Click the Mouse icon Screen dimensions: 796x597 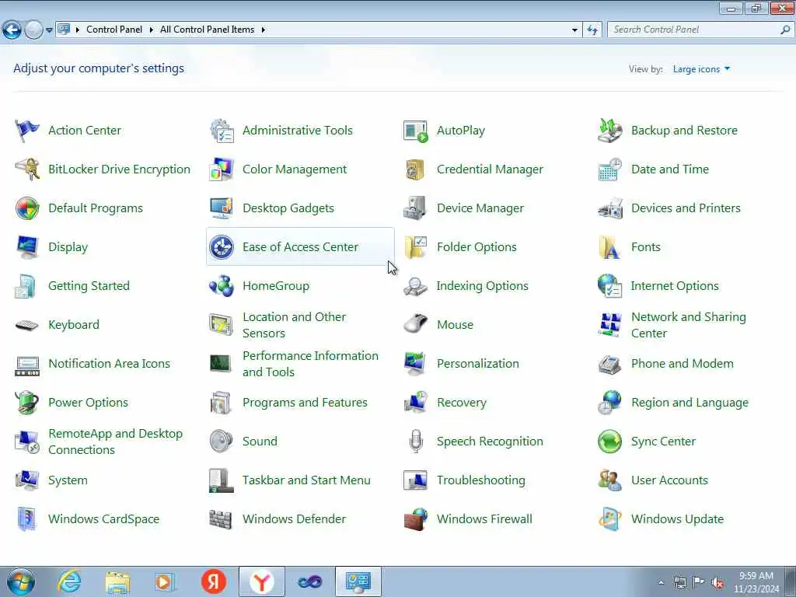(415, 324)
